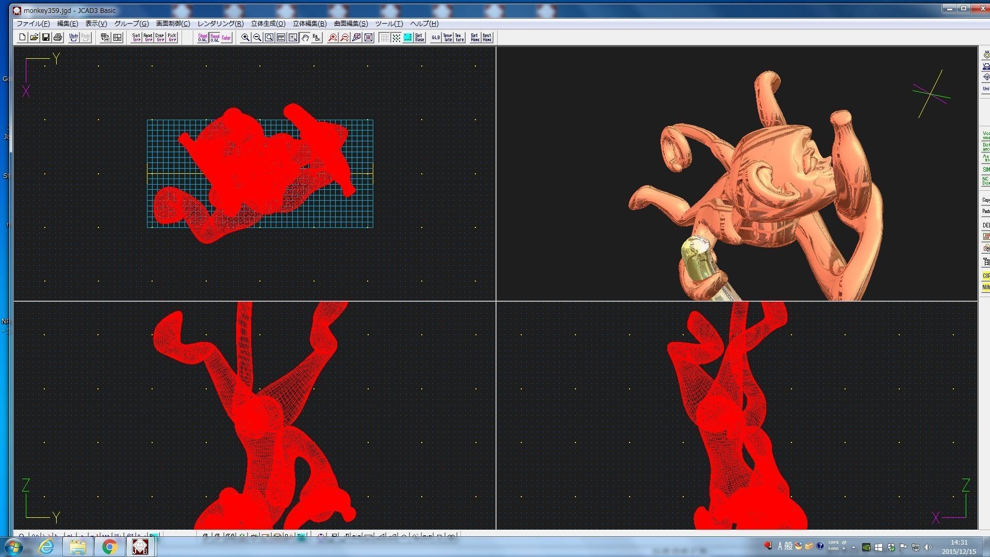This screenshot has width=990, height=557.
Task: Click the DEL button in right panel
Action: [x=985, y=225]
